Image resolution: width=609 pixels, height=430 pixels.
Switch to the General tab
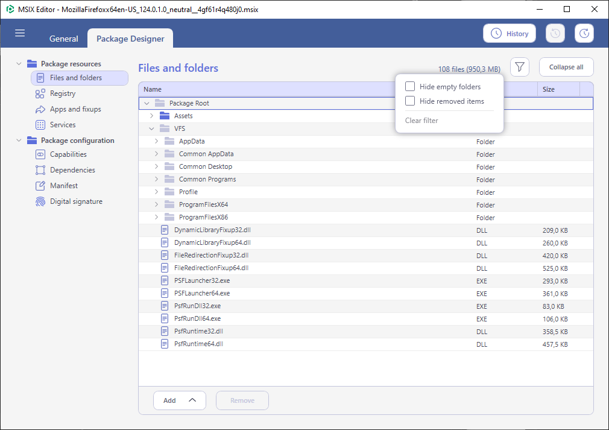pyautogui.click(x=64, y=39)
